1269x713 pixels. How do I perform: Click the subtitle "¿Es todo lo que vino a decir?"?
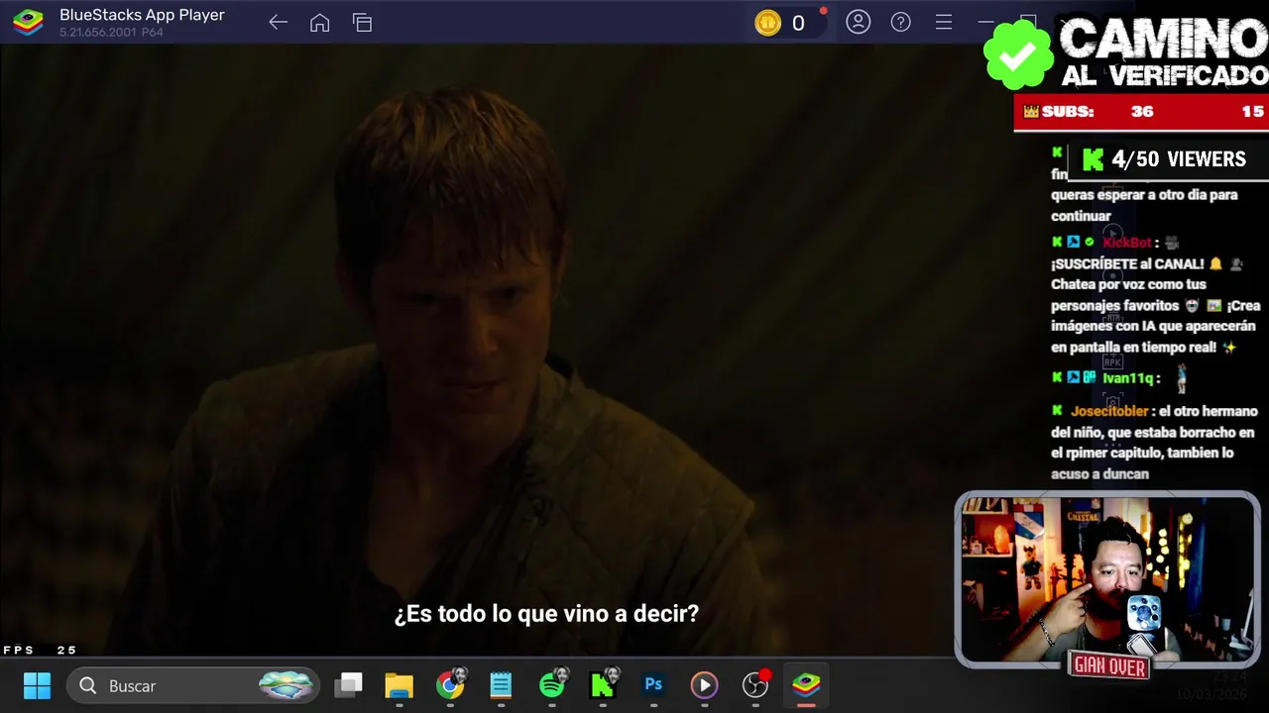(x=546, y=614)
